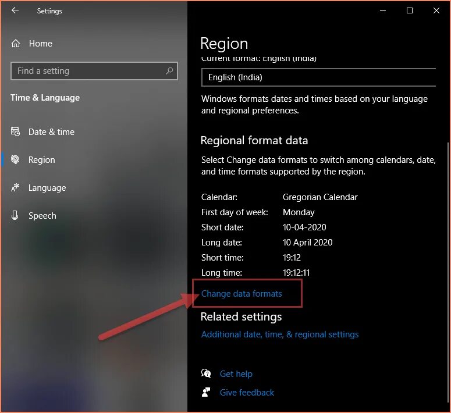Image resolution: width=451 pixels, height=413 pixels.
Task: Open Additional date, time, & regional settings
Action: 280,334
